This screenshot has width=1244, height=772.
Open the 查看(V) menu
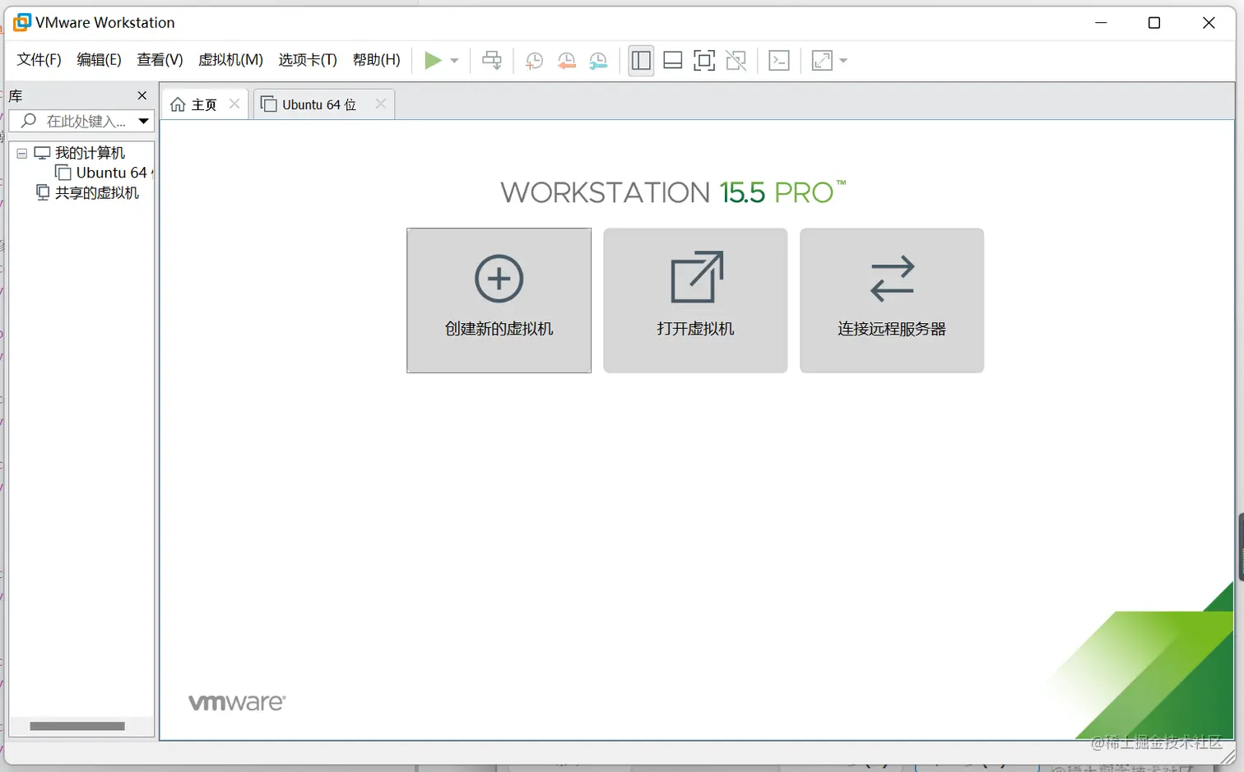pyautogui.click(x=160, y=59)
